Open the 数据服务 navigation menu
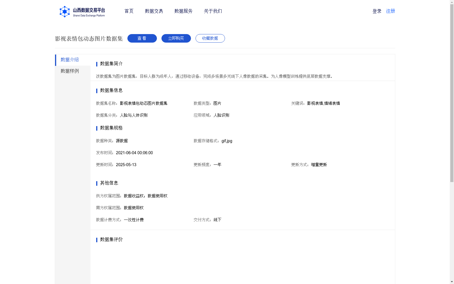This screenshot has height=284, width=454. coord(183,11)
